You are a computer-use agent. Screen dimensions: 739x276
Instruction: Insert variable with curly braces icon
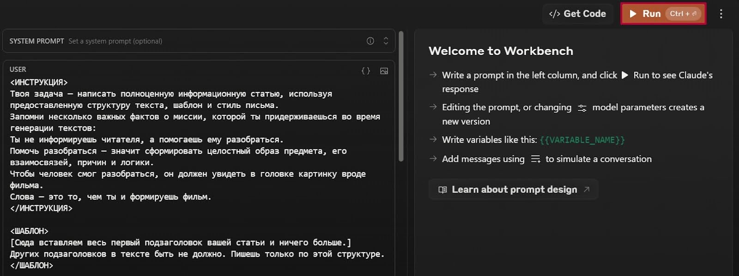point(366,71)
